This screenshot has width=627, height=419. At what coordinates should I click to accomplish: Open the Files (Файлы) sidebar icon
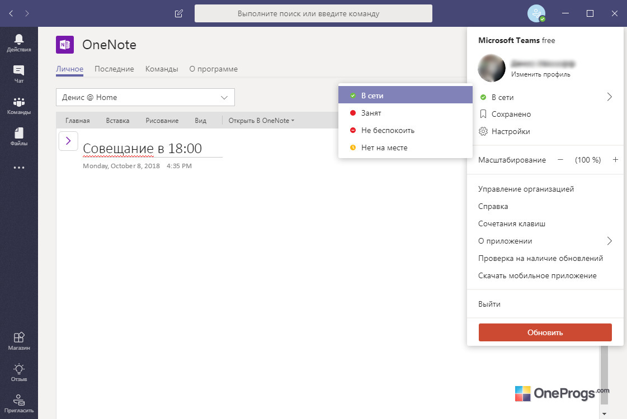click(19, 136)
